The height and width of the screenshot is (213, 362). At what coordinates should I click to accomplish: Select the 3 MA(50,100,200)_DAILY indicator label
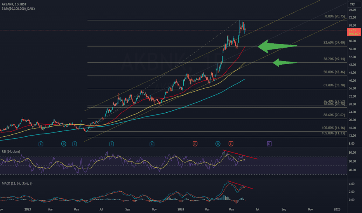pyautogui.click(x=19, y=9)
